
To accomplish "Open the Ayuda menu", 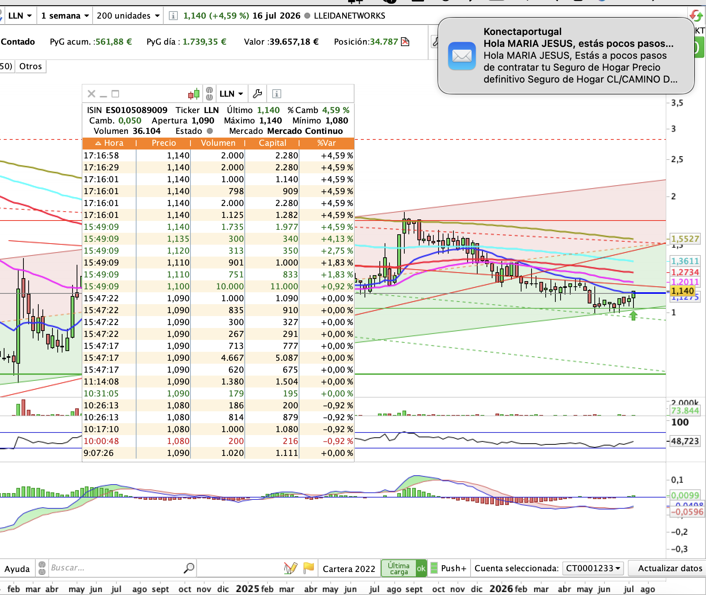I will [17, 569].
